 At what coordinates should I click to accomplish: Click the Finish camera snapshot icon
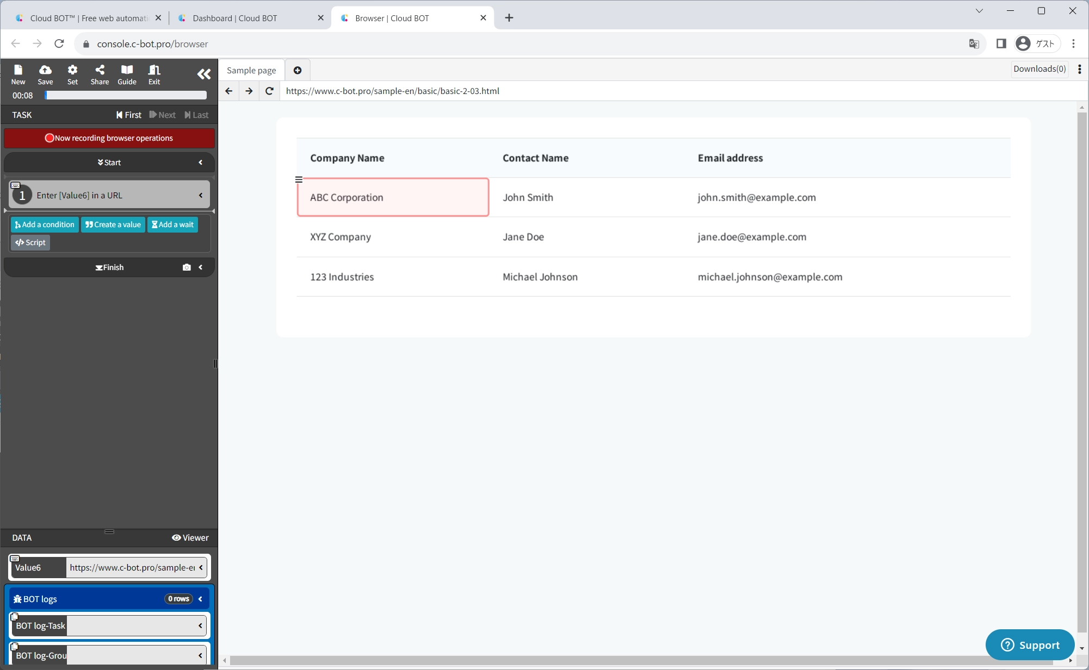click(x=187, y=267)
